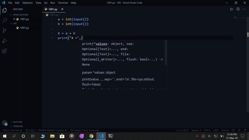
Task: Open the Run and Debug view
Action: pyautogui.click(x=4, y=40)
